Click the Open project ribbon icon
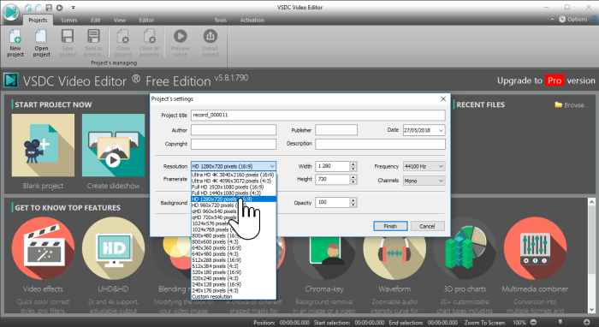 pos(41,36)
